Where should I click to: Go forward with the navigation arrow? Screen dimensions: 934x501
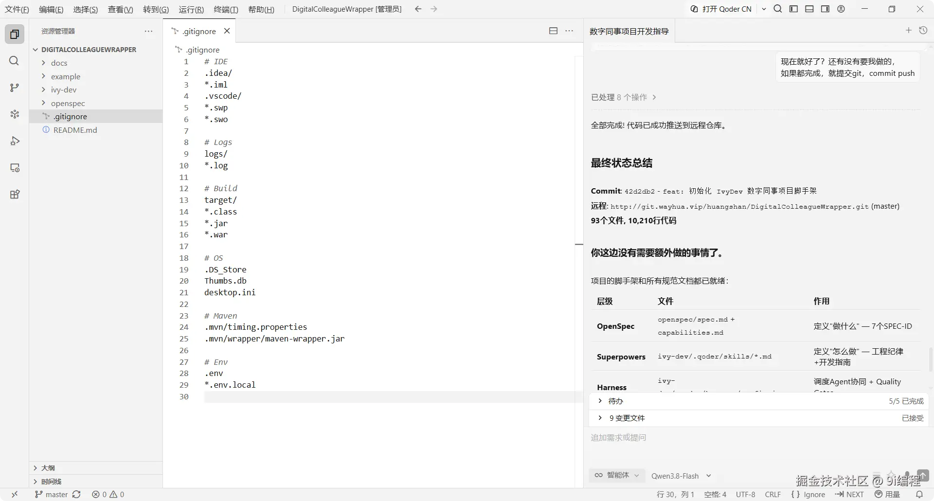click(434, 9)
